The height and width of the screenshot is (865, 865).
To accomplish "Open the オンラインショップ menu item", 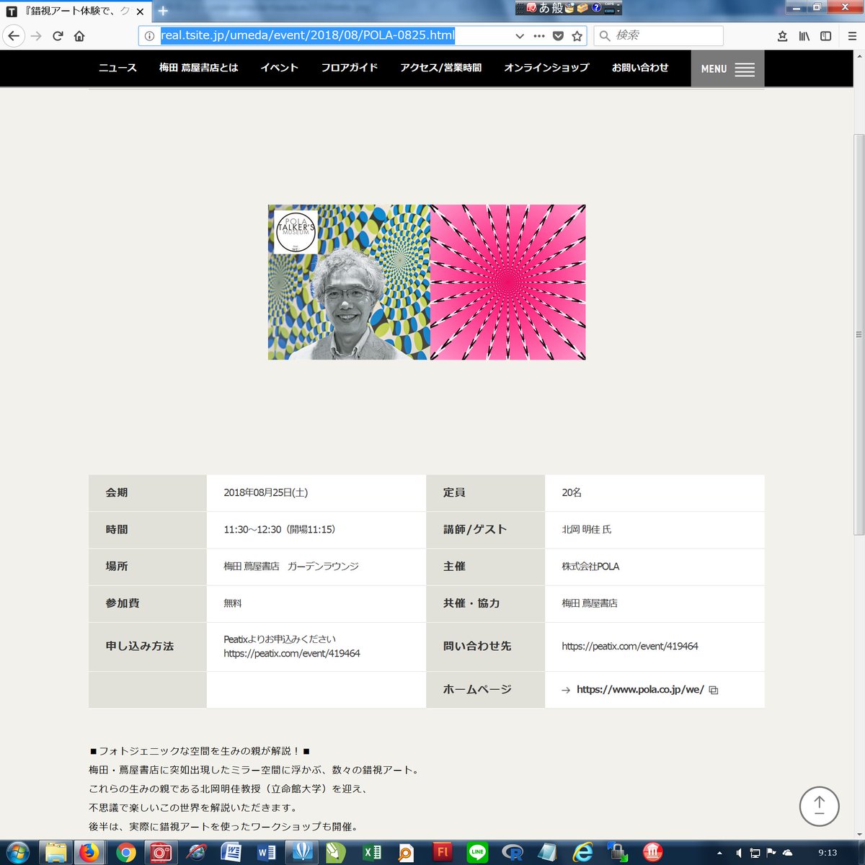I will coord(546,68).
